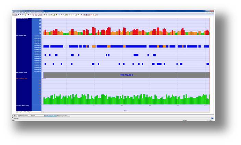Click the first icon in the main toolbar
Screen dimensions: 241x145
click(x=14, y=15)
